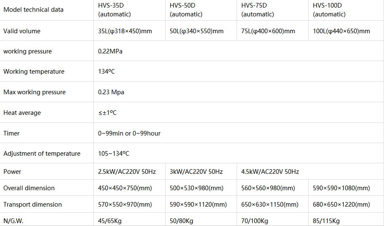Select the 0.23 Mpa max pressure value
Image resolution: width=384 pixels, height=226 pixels.
coord(111,92)
